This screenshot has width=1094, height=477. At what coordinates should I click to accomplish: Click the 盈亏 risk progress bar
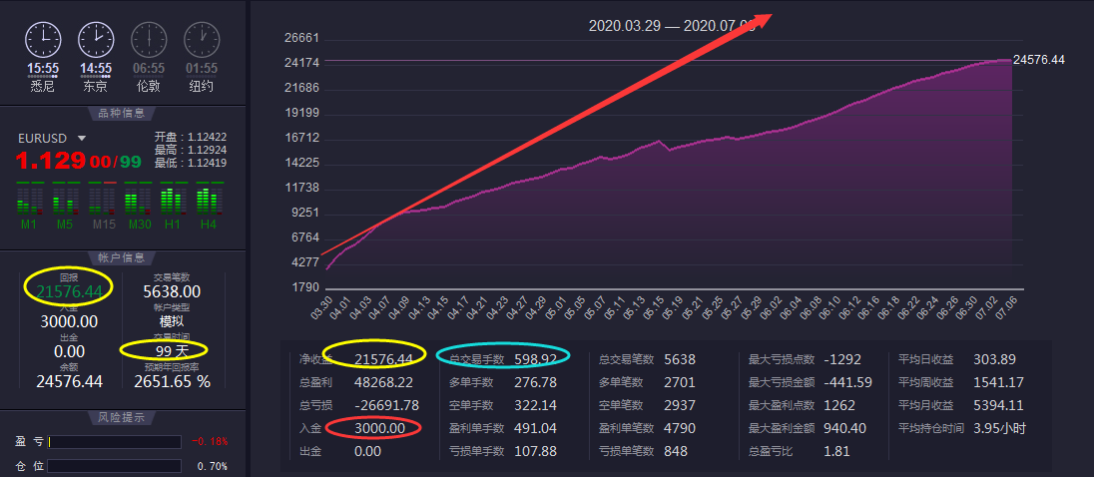115,442
